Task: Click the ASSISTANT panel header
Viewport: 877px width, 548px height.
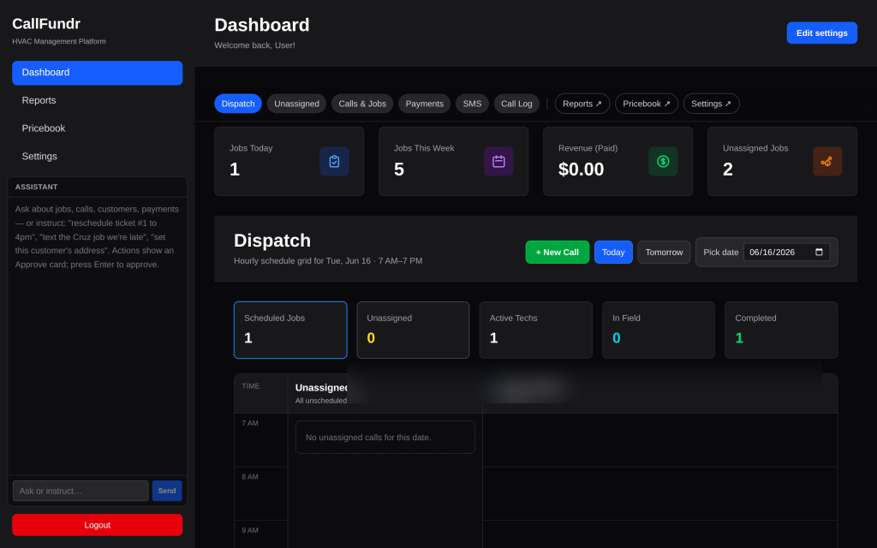Action: tap(98, 187)
